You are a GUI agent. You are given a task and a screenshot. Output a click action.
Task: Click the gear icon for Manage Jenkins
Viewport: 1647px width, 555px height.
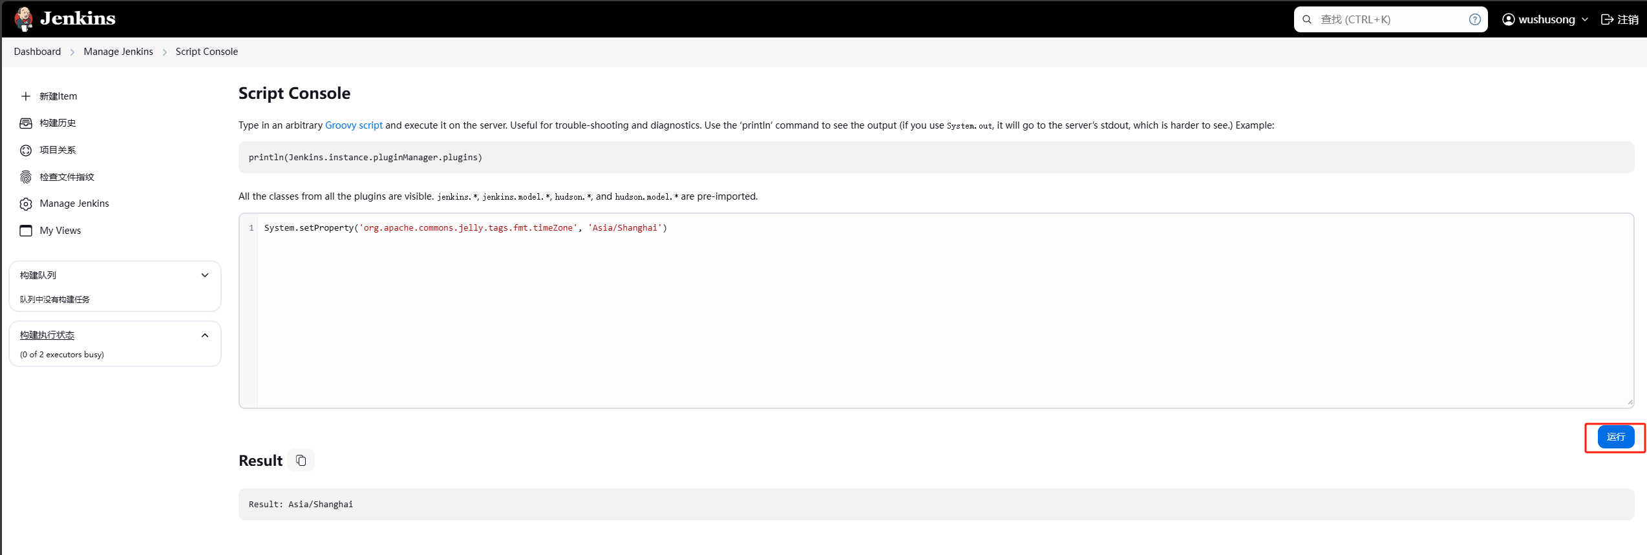tap(26, 204)
